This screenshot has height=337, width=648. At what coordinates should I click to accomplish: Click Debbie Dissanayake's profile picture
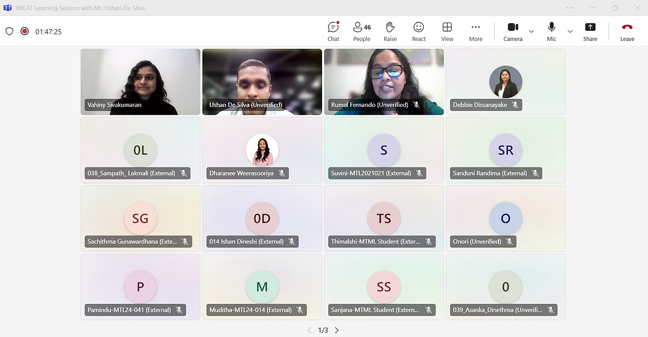pos(505,82)
